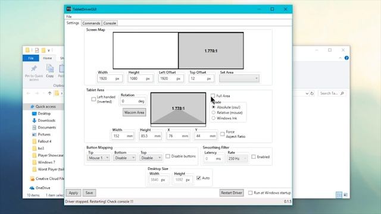
Task: Click the Screen Map Height field
Action: coord(140,78)
